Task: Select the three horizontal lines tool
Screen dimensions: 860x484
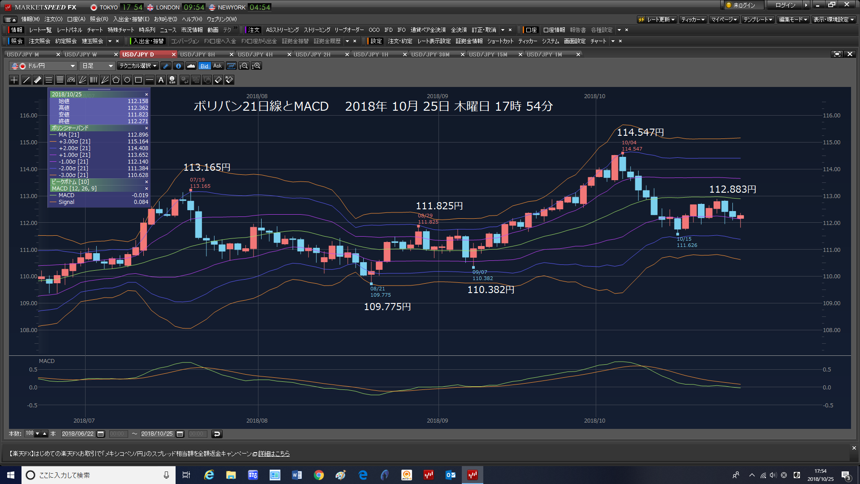Action: [x=49, y=80]
